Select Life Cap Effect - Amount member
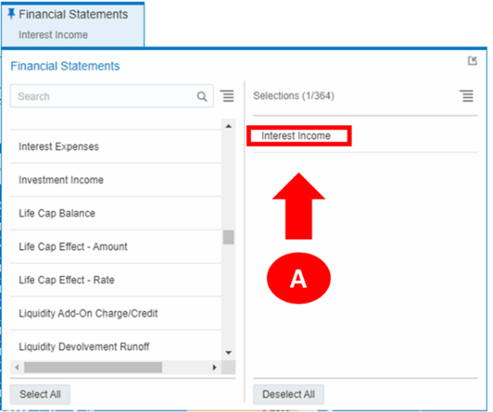 116,246
